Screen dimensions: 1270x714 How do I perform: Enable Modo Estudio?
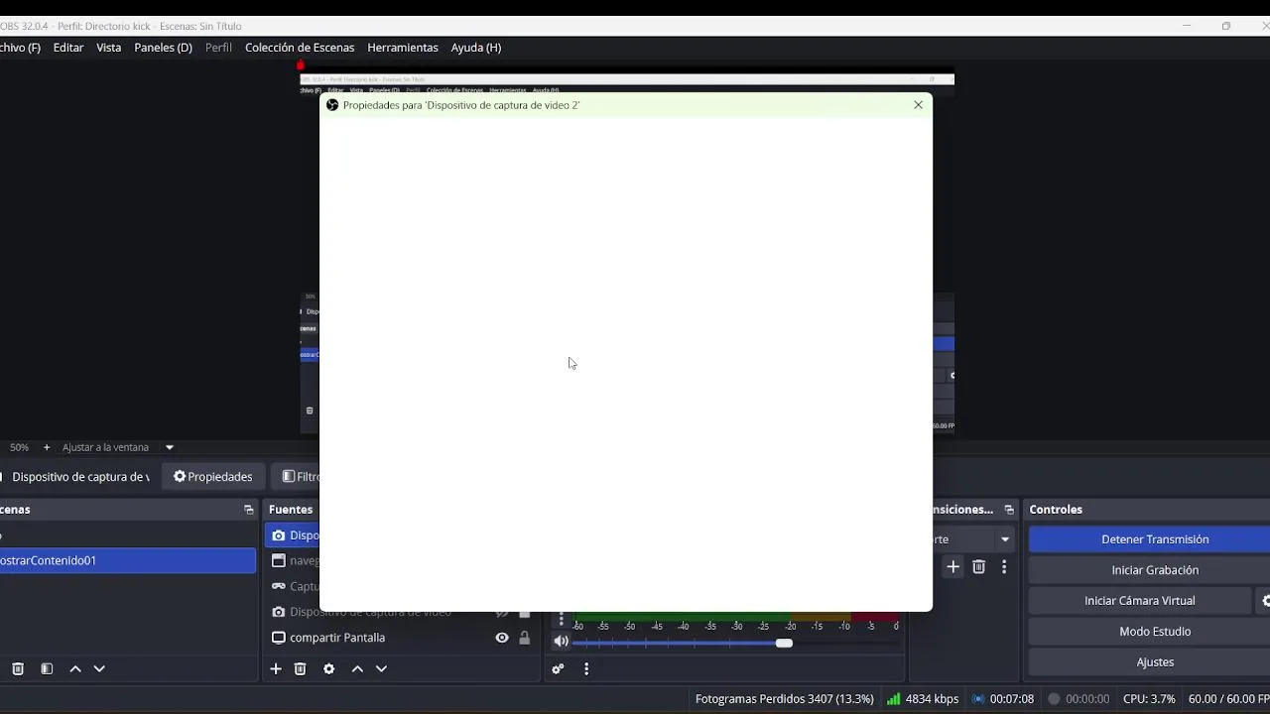(x=1155, y=632)
